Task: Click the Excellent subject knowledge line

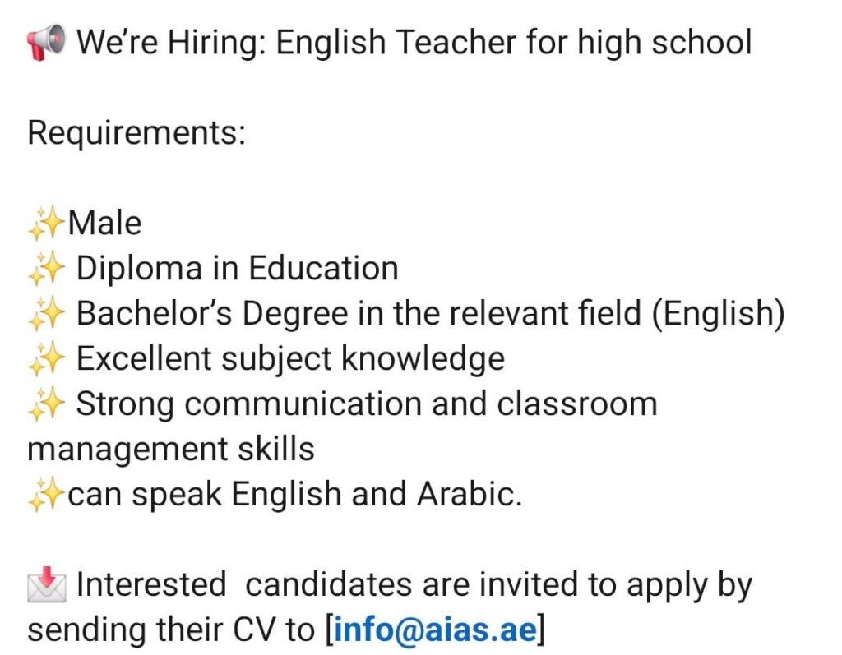Action: tap(290, 359)
